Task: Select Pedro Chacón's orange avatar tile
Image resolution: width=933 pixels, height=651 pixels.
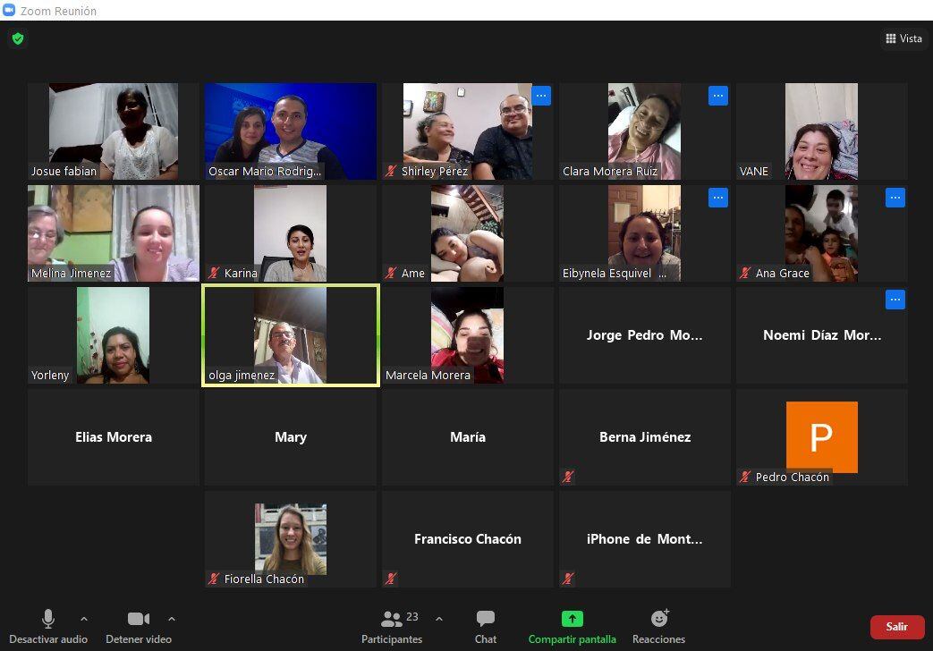Action: point(821,436)
